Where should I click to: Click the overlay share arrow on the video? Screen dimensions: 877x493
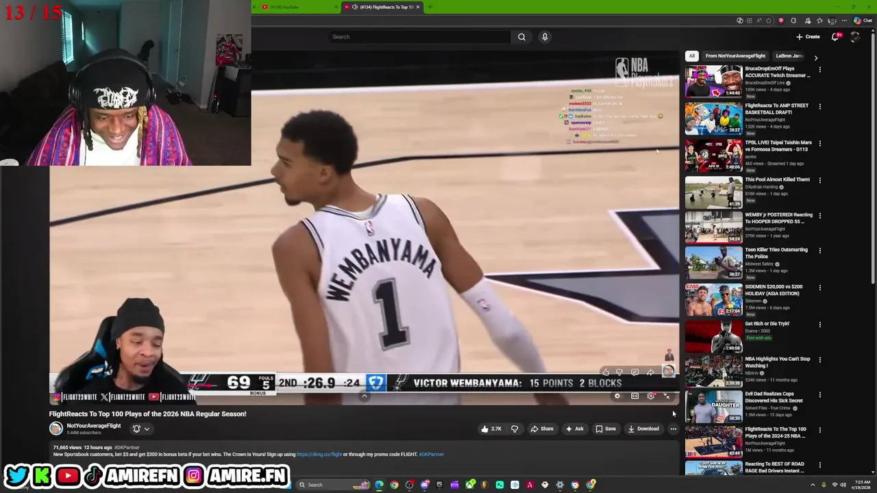coord(650,372)
